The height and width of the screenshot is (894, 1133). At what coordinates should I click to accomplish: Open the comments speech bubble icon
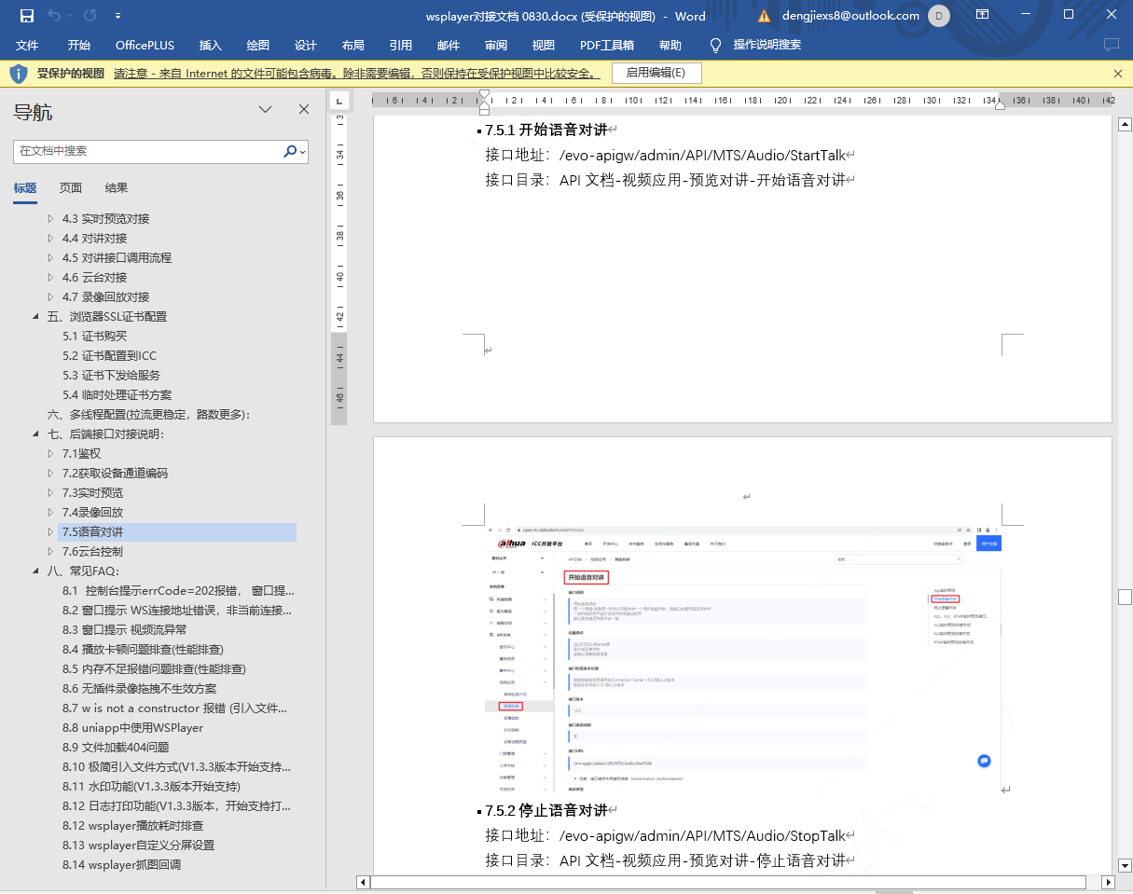click(x=1111, y=45)
